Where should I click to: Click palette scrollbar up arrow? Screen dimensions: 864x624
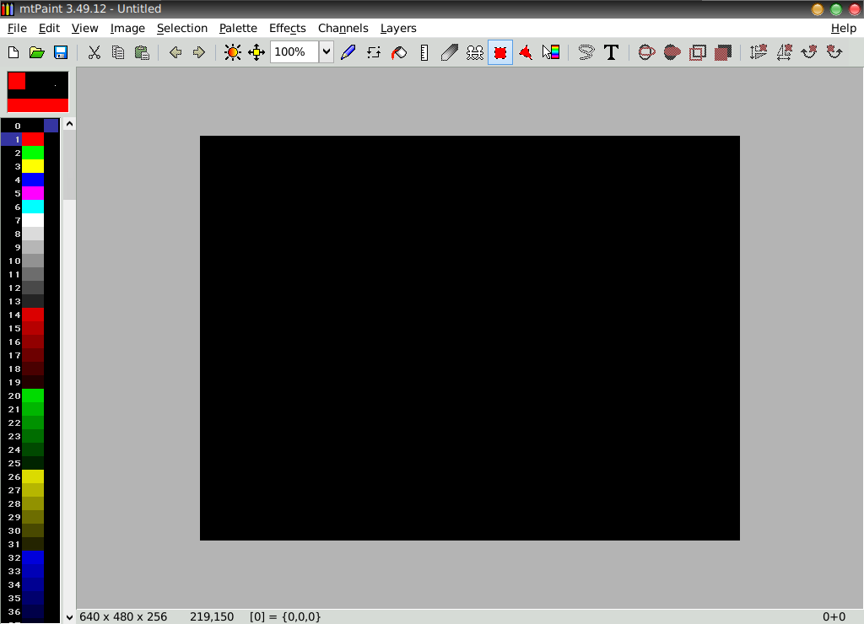click(x=69, y=124)
